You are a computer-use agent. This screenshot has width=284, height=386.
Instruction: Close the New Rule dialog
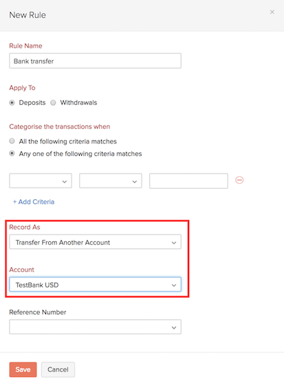272,12
